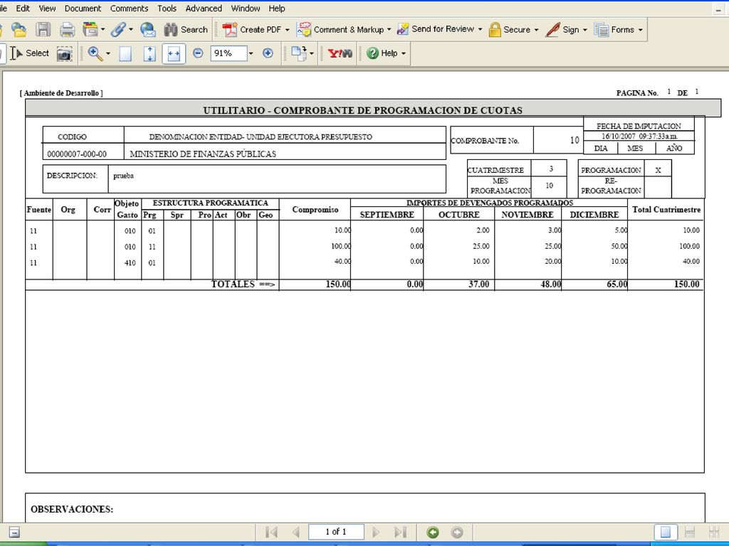The height and width of the screenshot is (546, 729).
Task: Switch to Single Page layout icon
Action: 666,532
